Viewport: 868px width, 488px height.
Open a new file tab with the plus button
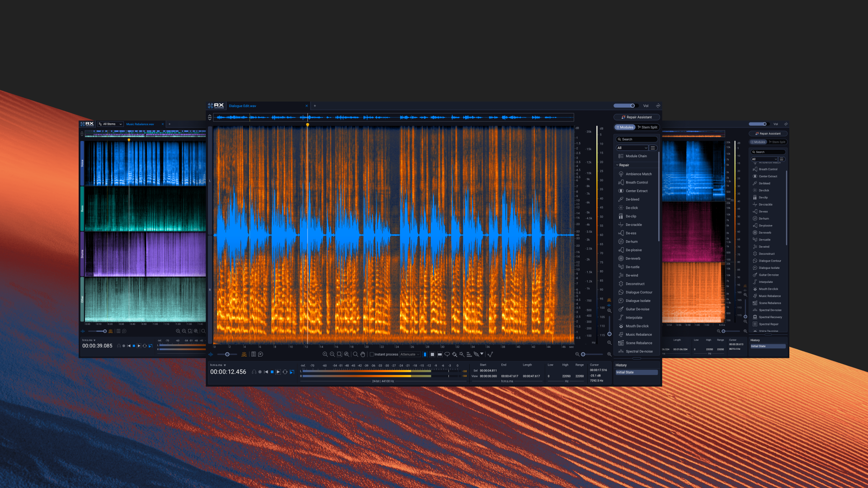[315, 105]
